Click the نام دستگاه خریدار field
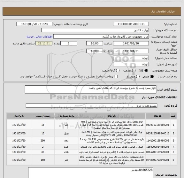Image resolution: width=184 pixels, height=178 pixels. (95, 30)
